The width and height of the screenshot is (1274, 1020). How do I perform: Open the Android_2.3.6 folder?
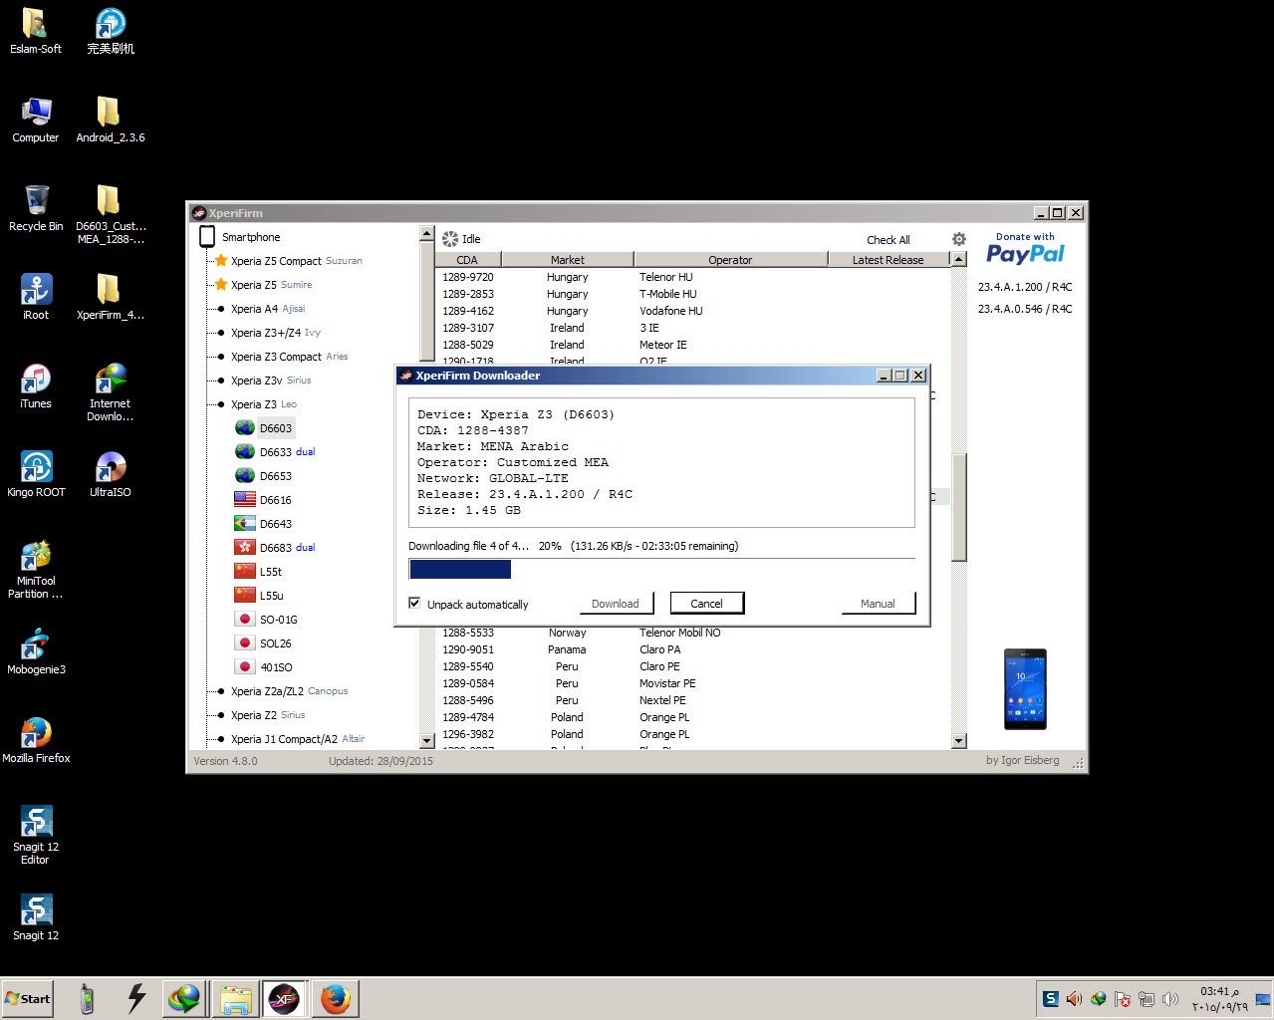110,120
